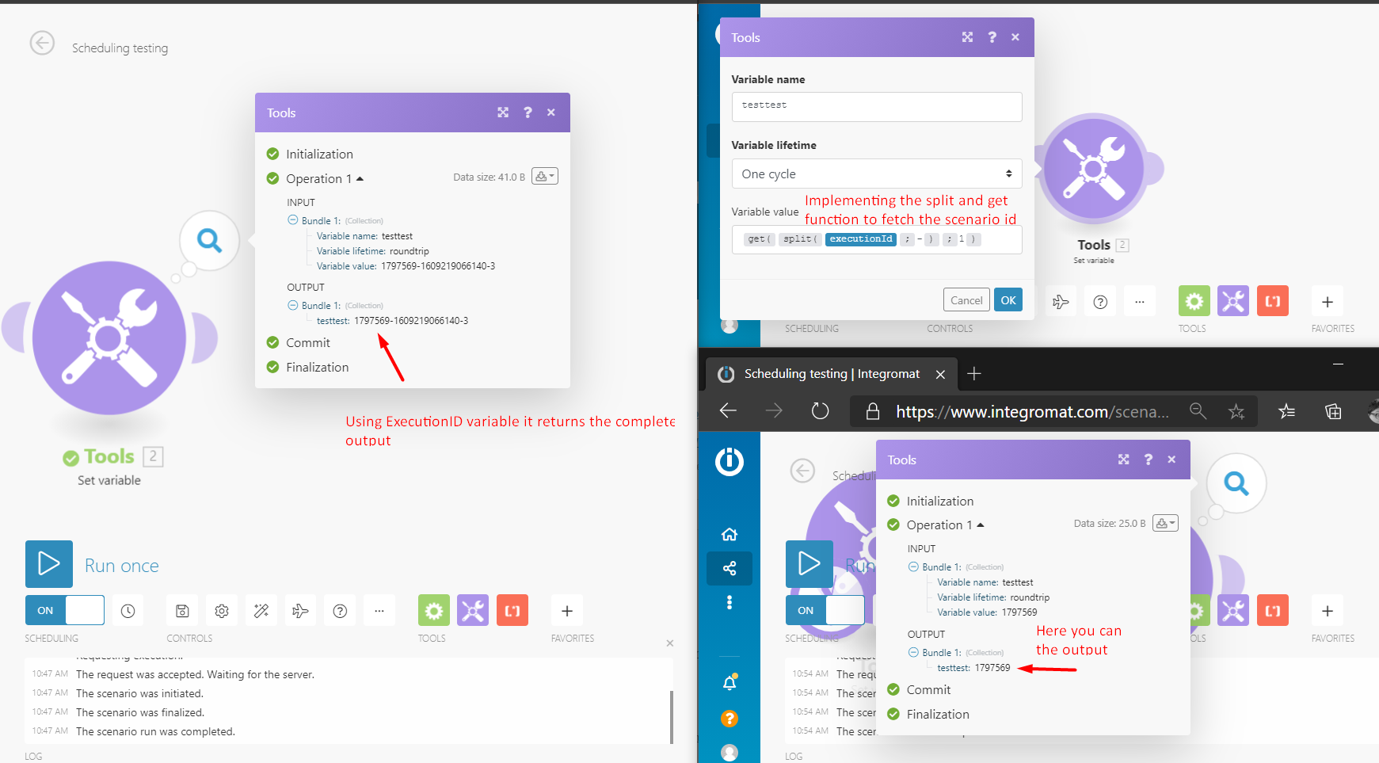Click the help question mark in the left Controls group
Viewport: 1379px width, 763px height.
pos(340,611)
